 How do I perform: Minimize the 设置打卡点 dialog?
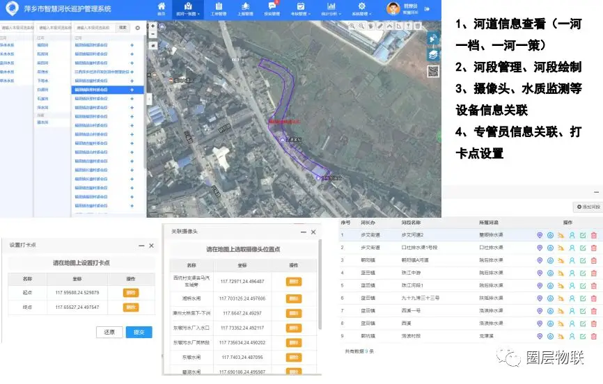(141, 246)
